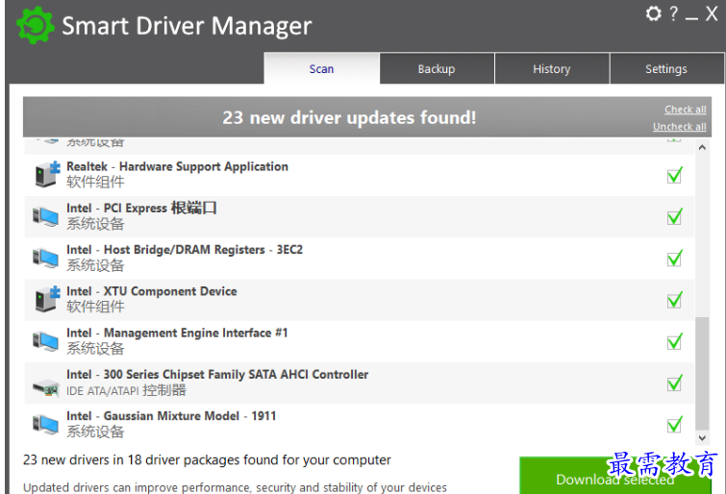Select Realtek - Hardware Support Application text
Image resolution: width=726 pixels, height=494 pixels.
point(177,166)
